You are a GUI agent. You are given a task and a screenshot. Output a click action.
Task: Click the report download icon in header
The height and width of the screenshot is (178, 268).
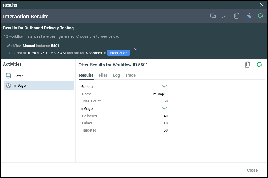point(248,16)
